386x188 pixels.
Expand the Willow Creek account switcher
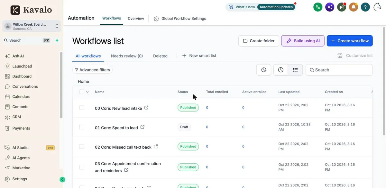pyautogui.click(x=32, y=26)
